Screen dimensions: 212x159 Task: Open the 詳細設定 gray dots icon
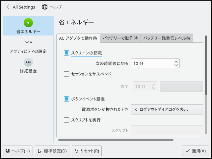click(28, 62)
